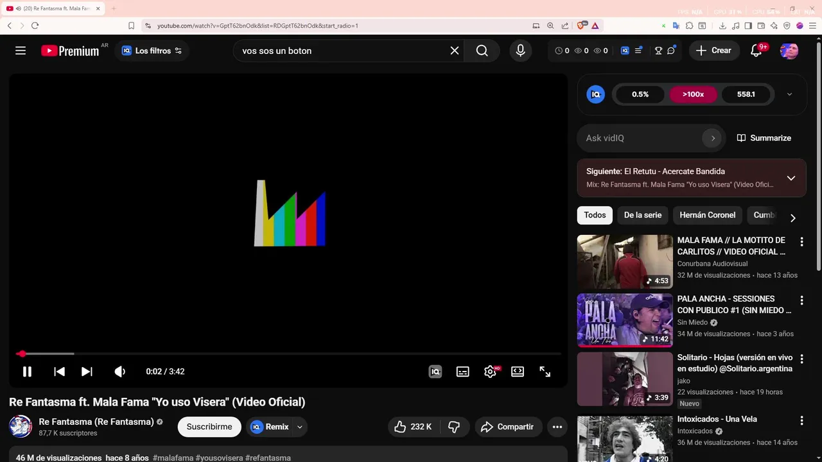Subscribe with the Suscribirme button
Viewport: 822px width, 462px height.
coord(209,427)
